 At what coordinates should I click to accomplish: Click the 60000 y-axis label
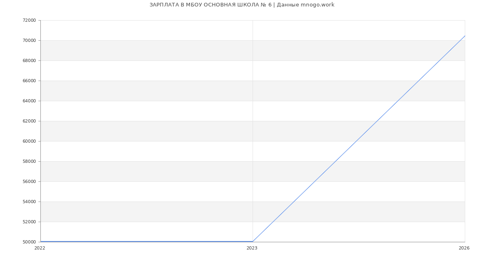pos(29,141)
